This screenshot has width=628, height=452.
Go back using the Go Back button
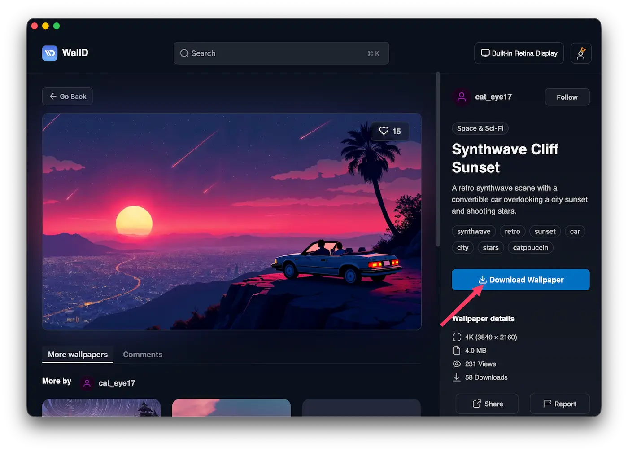click(x=67, y=97)
